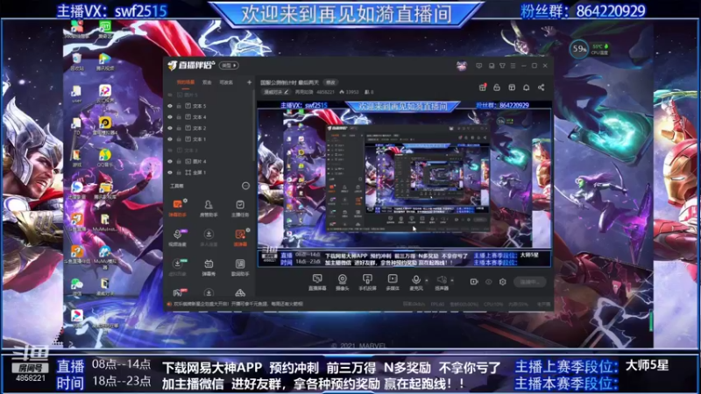Image resolution: width=701 pixels, height=394 pixels.
Task: Open the announcement link in the status bar
Action: 237,304
